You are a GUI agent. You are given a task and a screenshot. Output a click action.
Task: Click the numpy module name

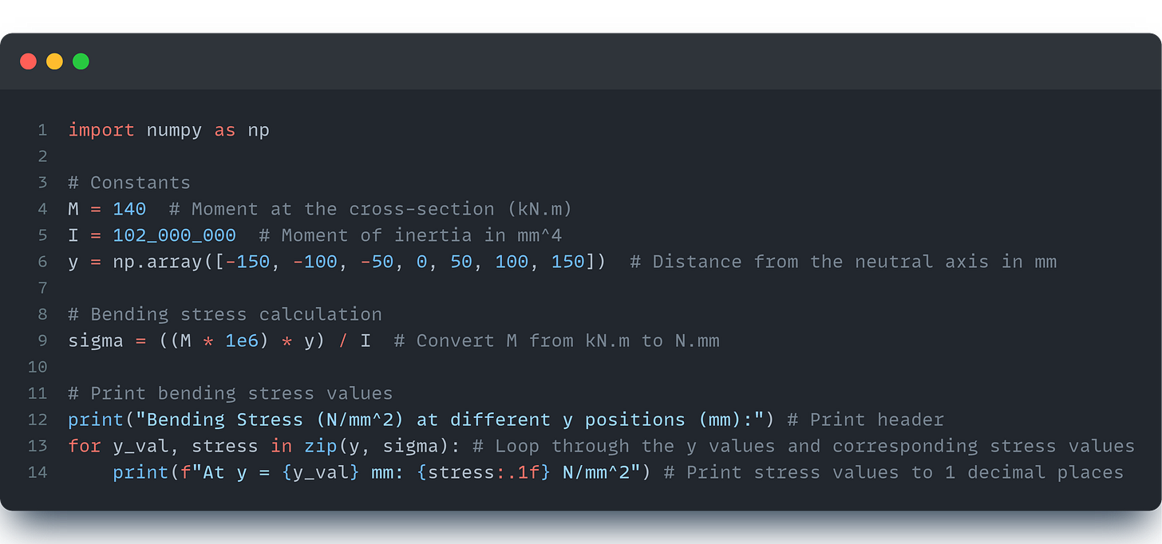pos(174,129)
